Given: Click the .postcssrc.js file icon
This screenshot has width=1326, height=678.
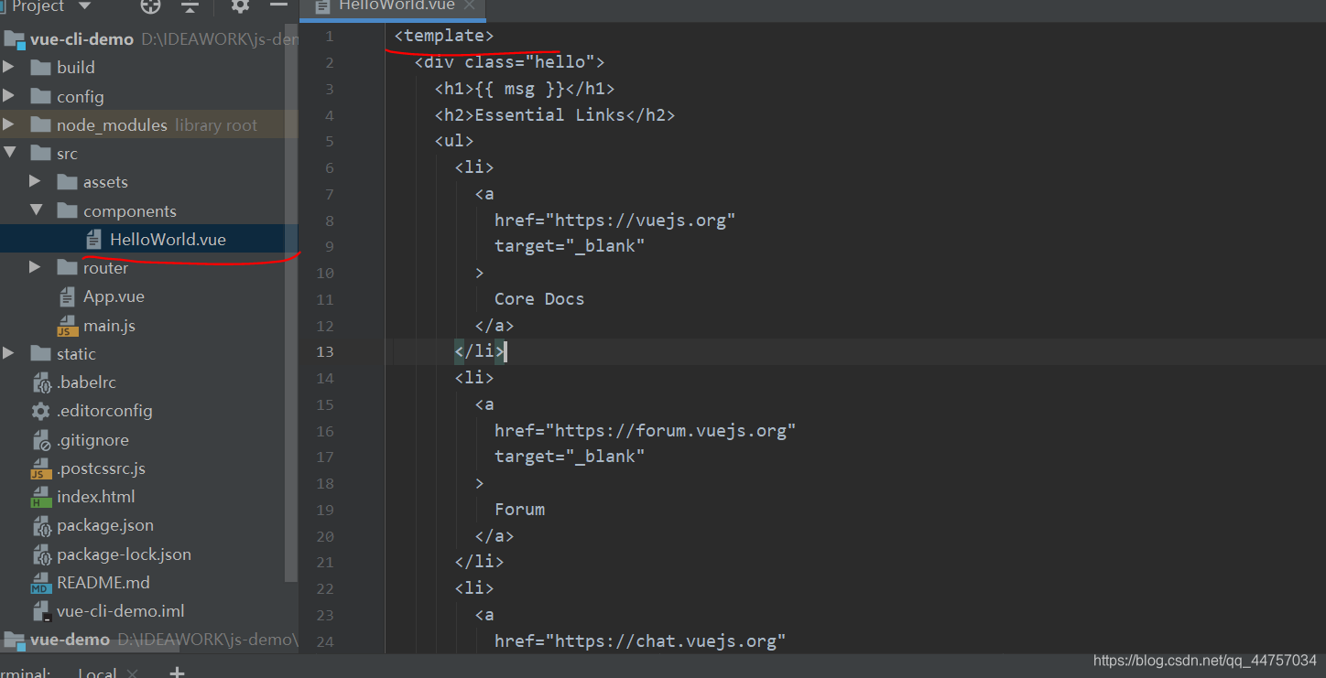Looking at the screenshot, I should point(40,468).
